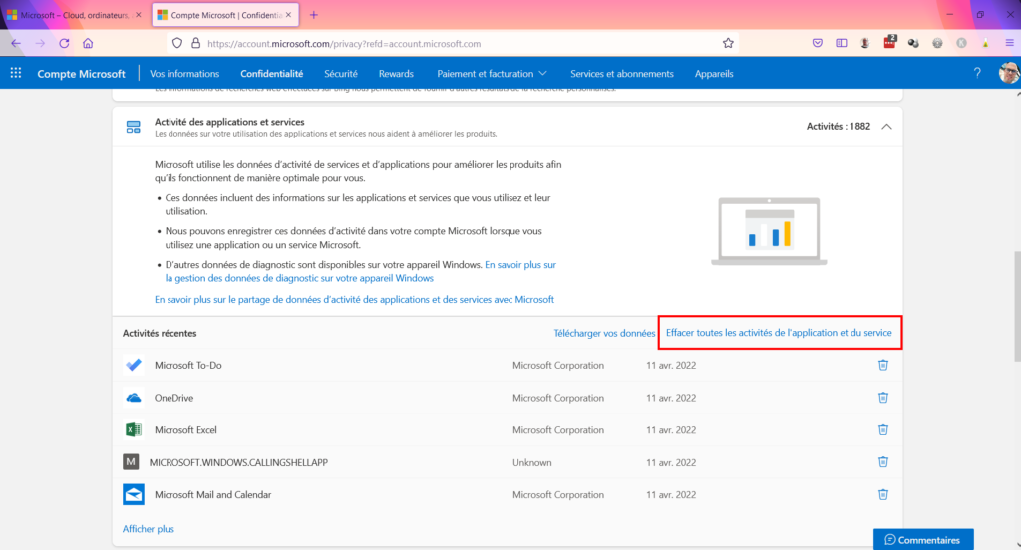The width and height of the screenshot is (1021, 550).
Task: Reload the current page
Action: (x=64, y=43)
